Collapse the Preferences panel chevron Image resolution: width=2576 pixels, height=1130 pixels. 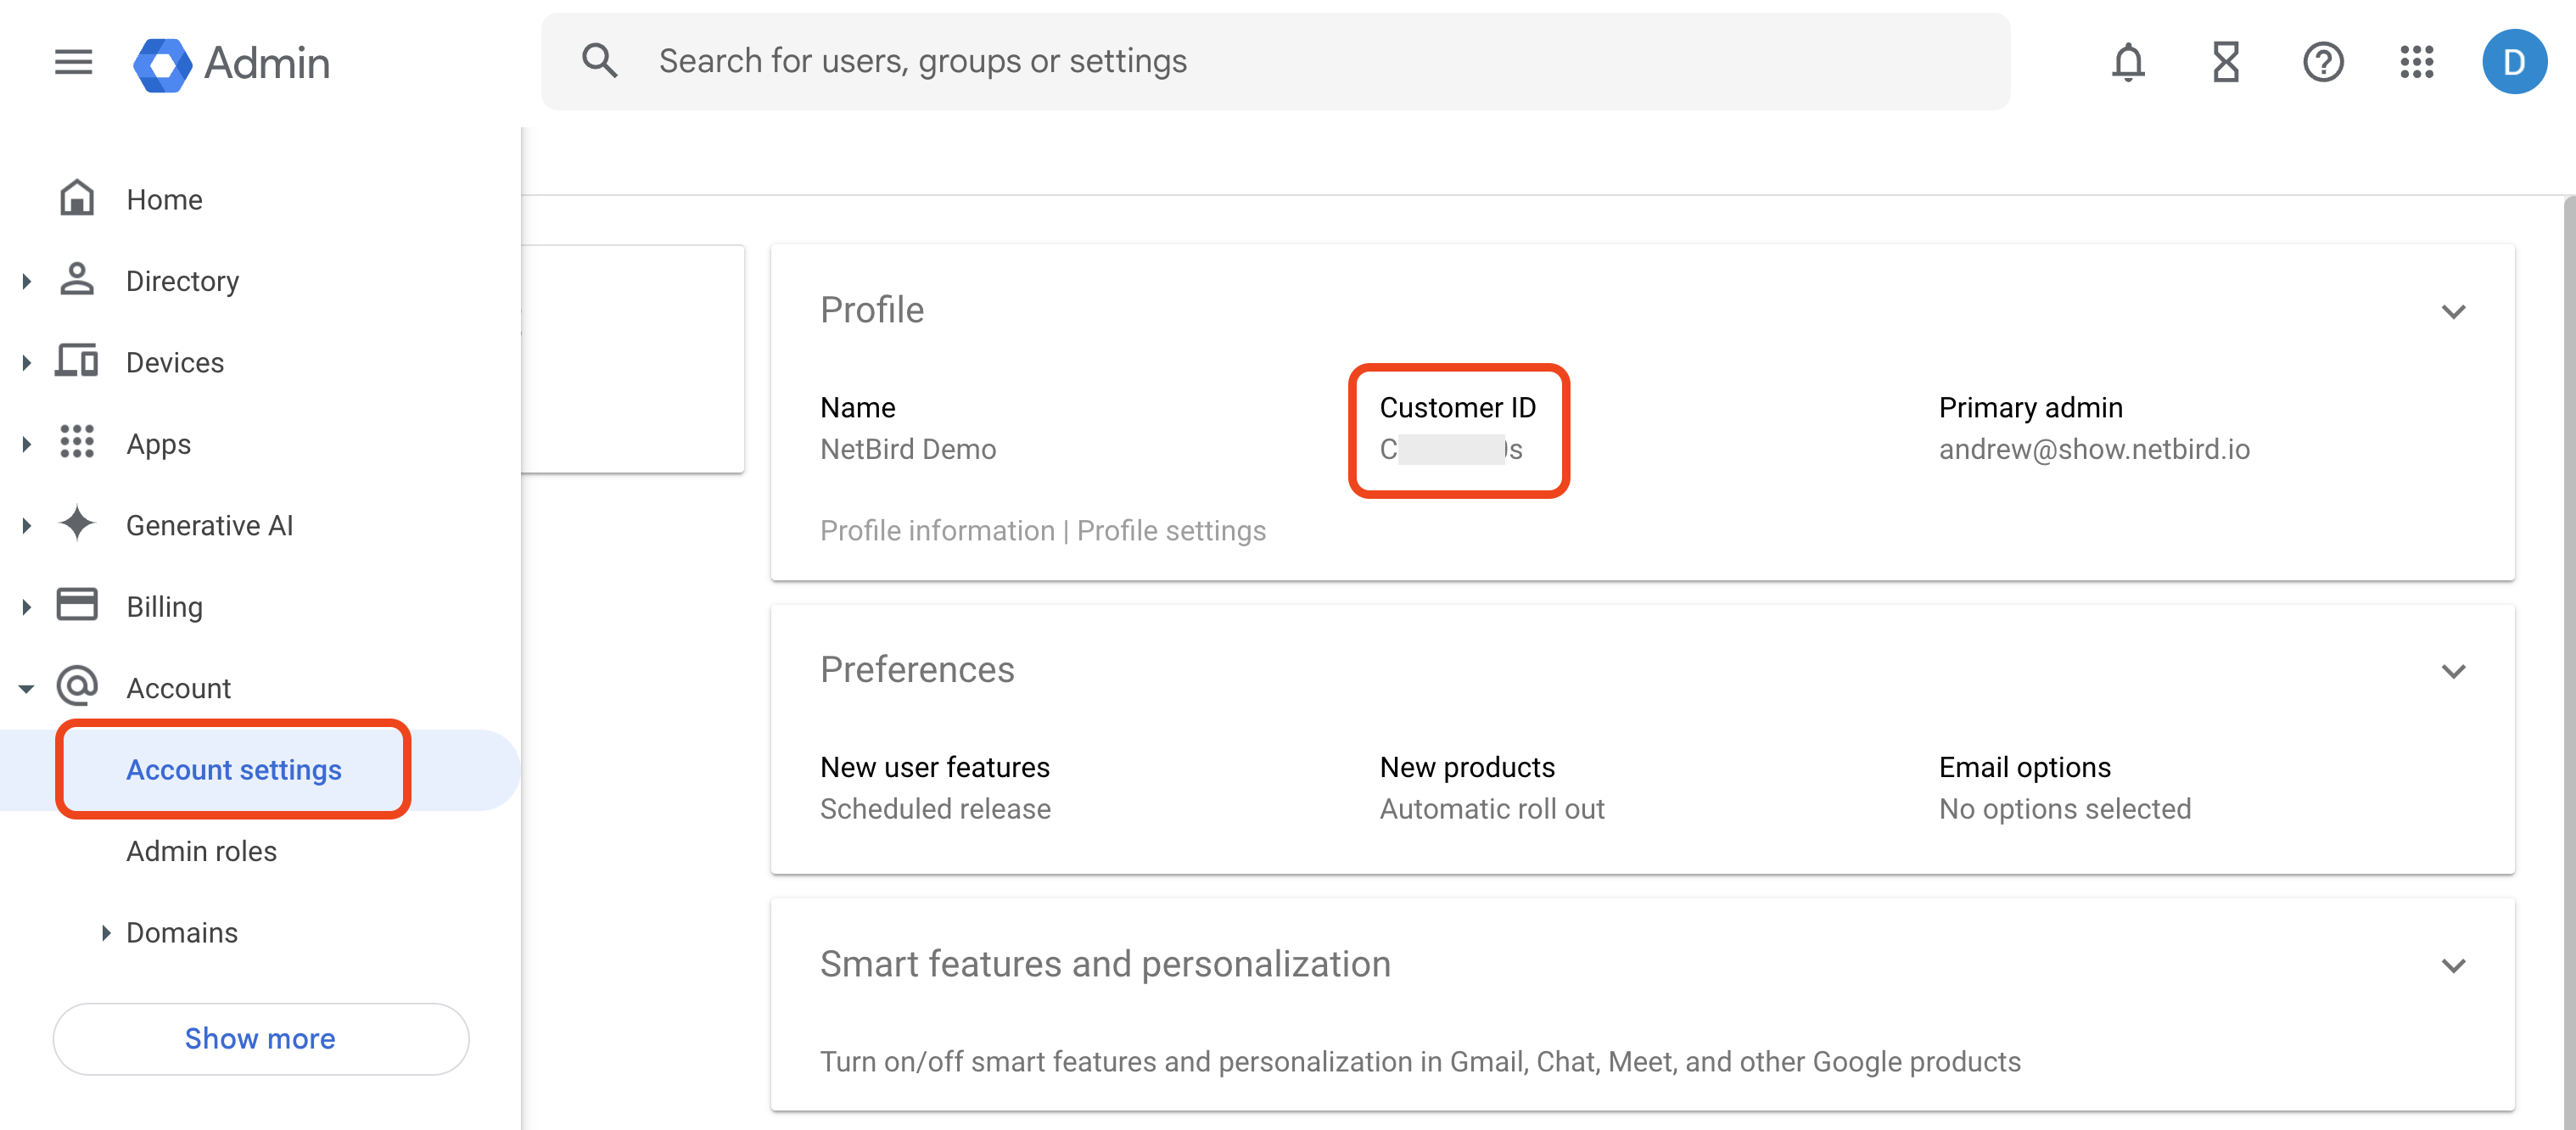[2453, 670]
